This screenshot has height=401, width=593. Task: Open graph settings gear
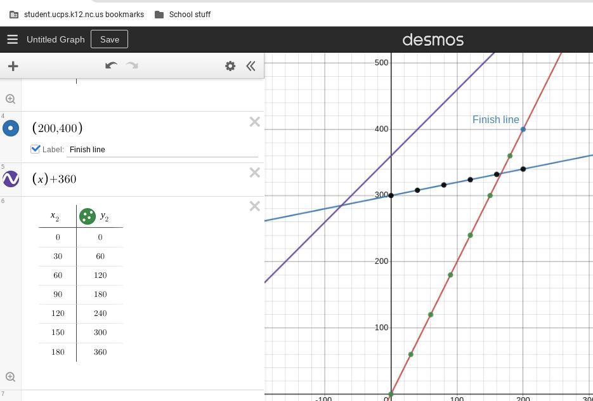[x=230, y=66]
